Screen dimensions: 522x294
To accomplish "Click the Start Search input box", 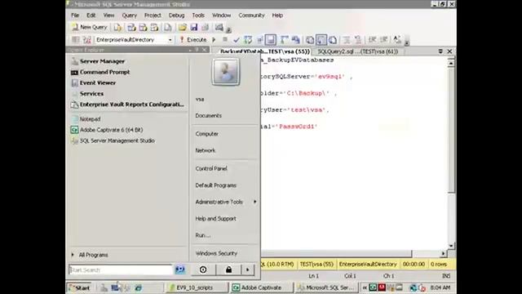I will [x=121, y=269].
